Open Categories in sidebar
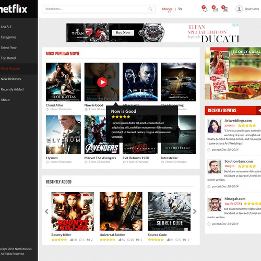The image size is (261, 261). pyautogui.click(x=8, y=37)
